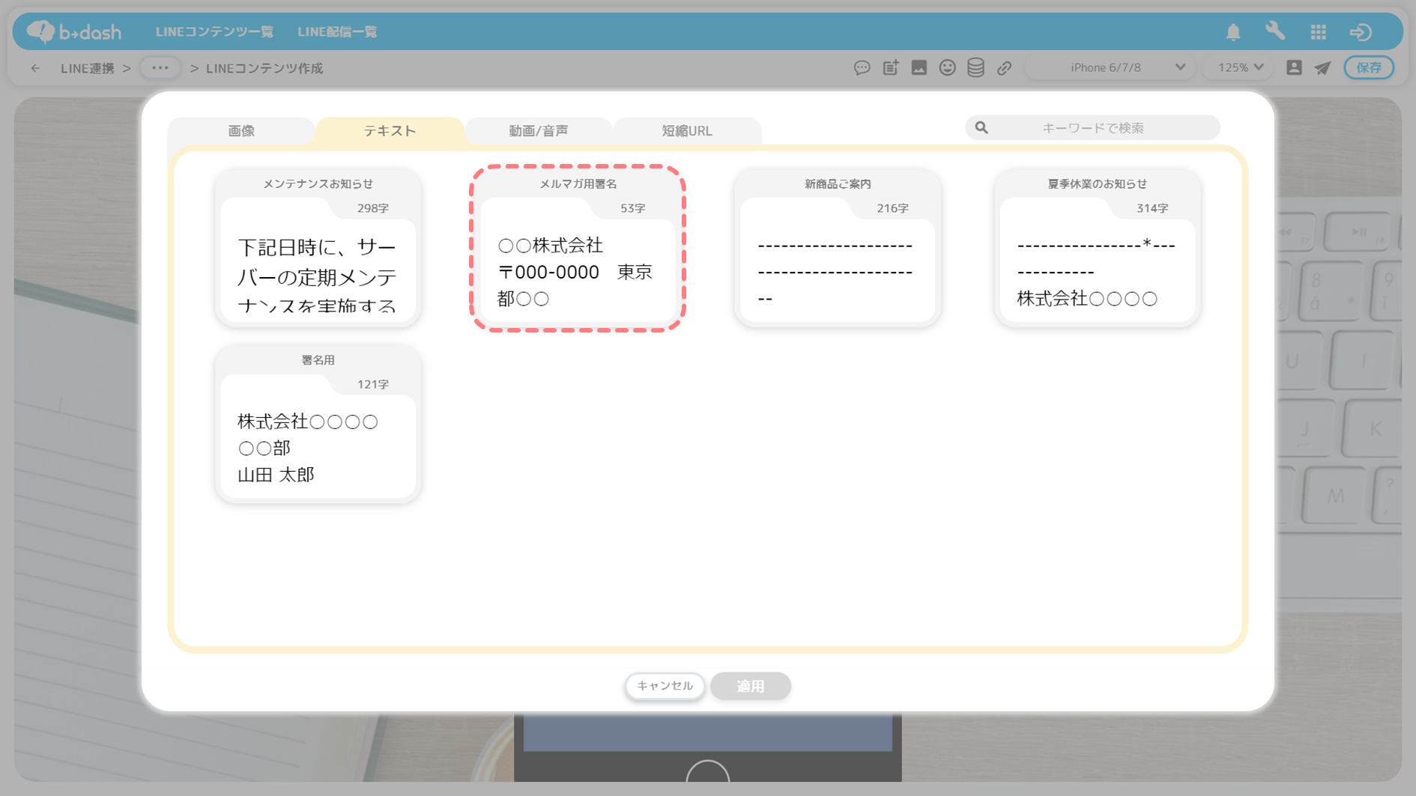Switch to the 画像 tab

click(241, 131)
